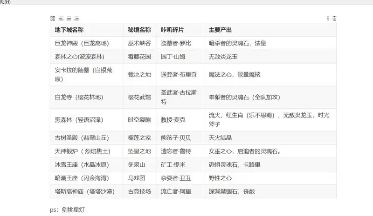Image resolution: width=373 pixels, height=216 pixels.
Task: Click the 无敌炎龙玉 cell in 森林之心 row
Action: pos(270,57)
